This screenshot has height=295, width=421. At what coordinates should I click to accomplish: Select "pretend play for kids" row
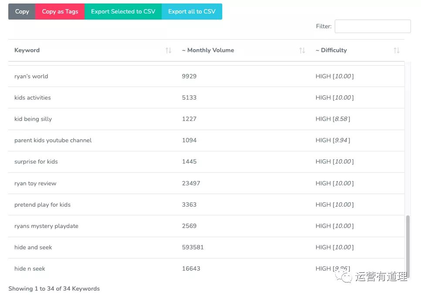point(206,204)
